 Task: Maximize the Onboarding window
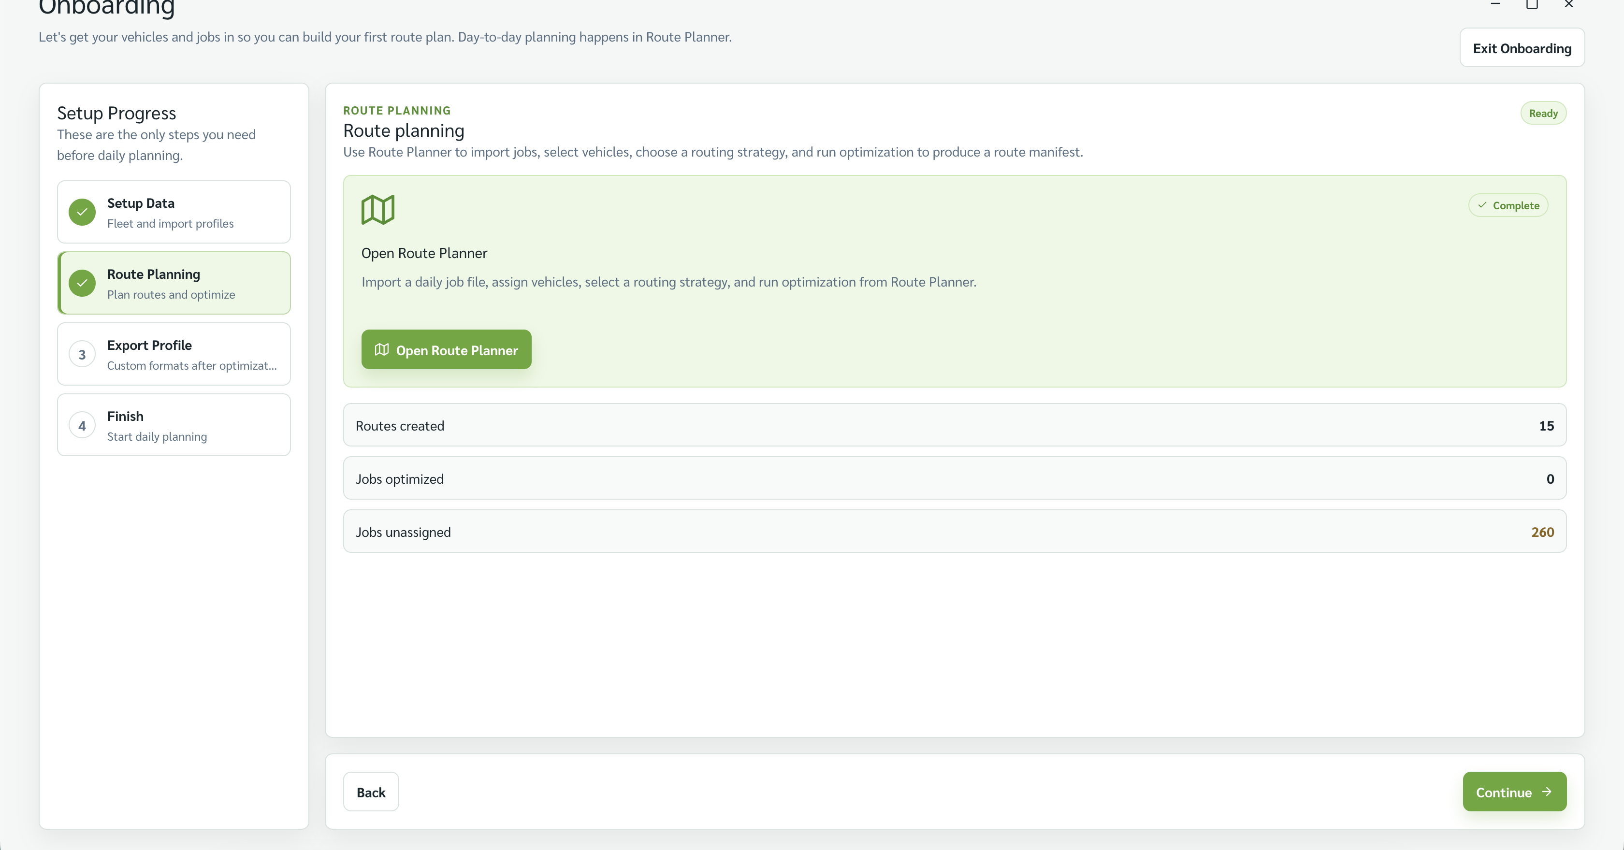click(1532, 4)
